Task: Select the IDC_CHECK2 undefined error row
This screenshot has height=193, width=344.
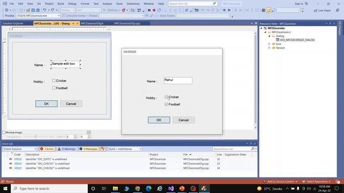Action: pyautogui.click(x=130, y=168)
